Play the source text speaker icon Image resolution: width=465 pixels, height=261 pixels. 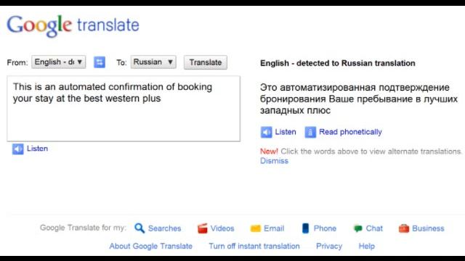17,149
